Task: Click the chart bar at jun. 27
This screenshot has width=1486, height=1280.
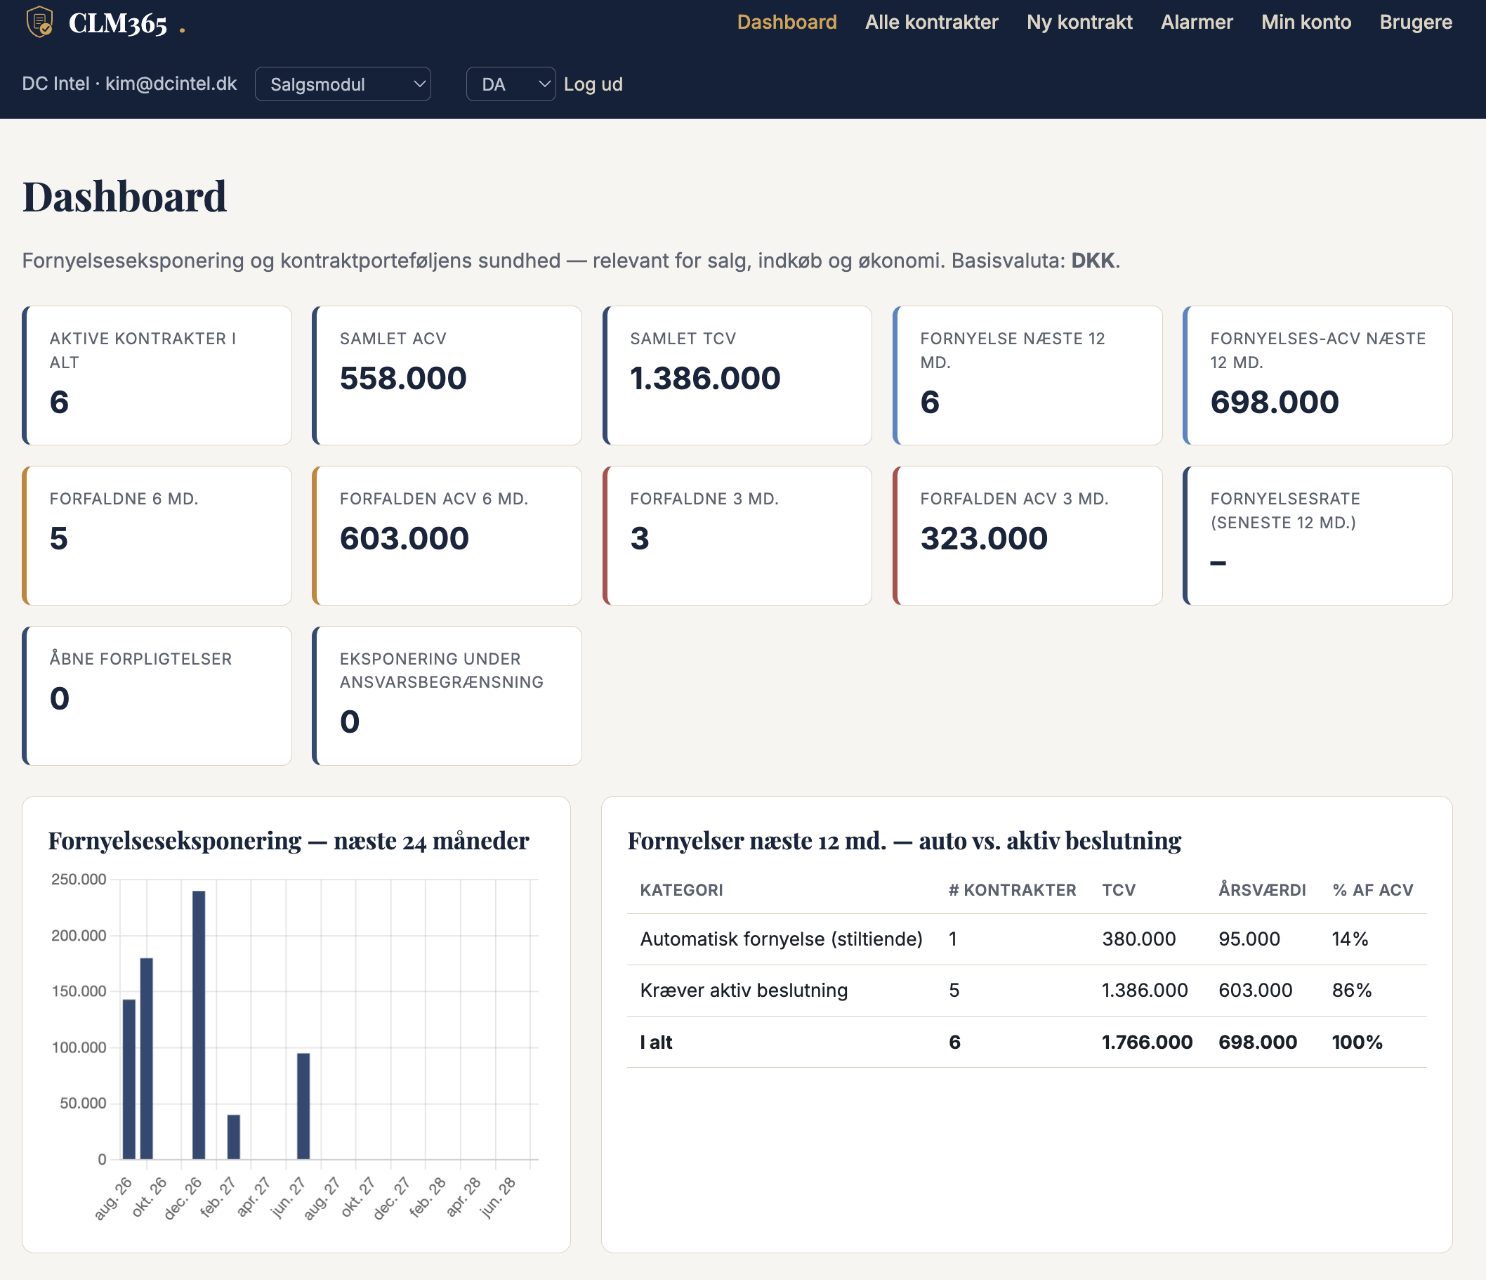Action: (303, 1106)
